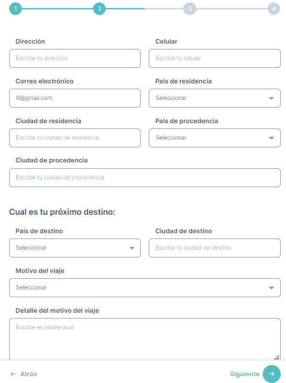Screen dimensions: 286x383
Task: Click the arrow of Motivo del viaje select
Action: coord(271,288)
